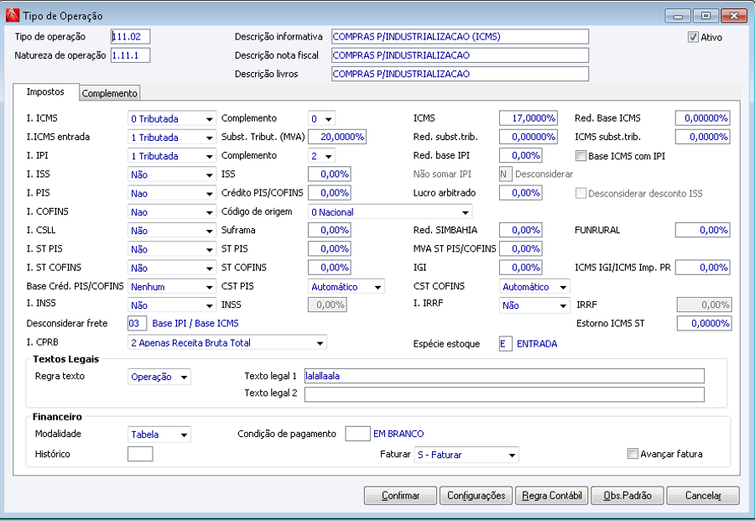This screenshot has width=755, height=521.
Task: Open the I. IPI dropdown
Action: 171,156
